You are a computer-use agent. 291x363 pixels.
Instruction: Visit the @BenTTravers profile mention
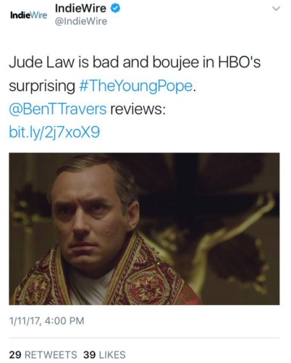click(58, 109)
